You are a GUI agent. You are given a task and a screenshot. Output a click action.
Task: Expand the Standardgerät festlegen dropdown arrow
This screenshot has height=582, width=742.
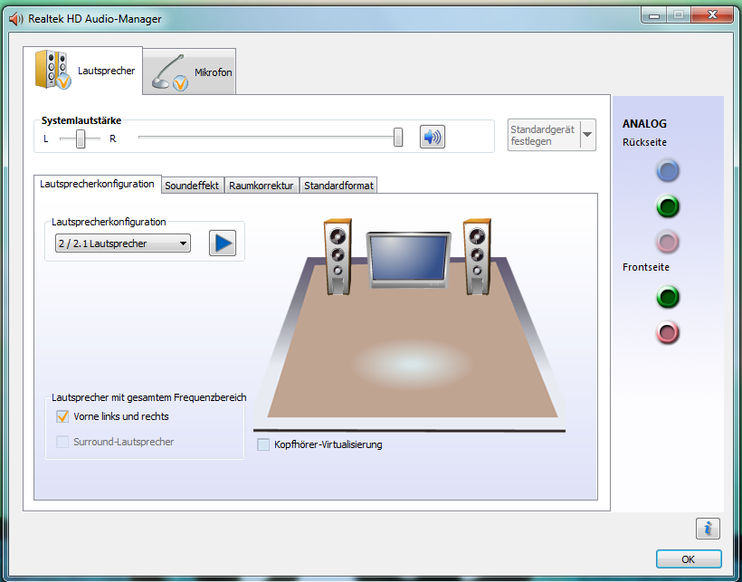587,135
